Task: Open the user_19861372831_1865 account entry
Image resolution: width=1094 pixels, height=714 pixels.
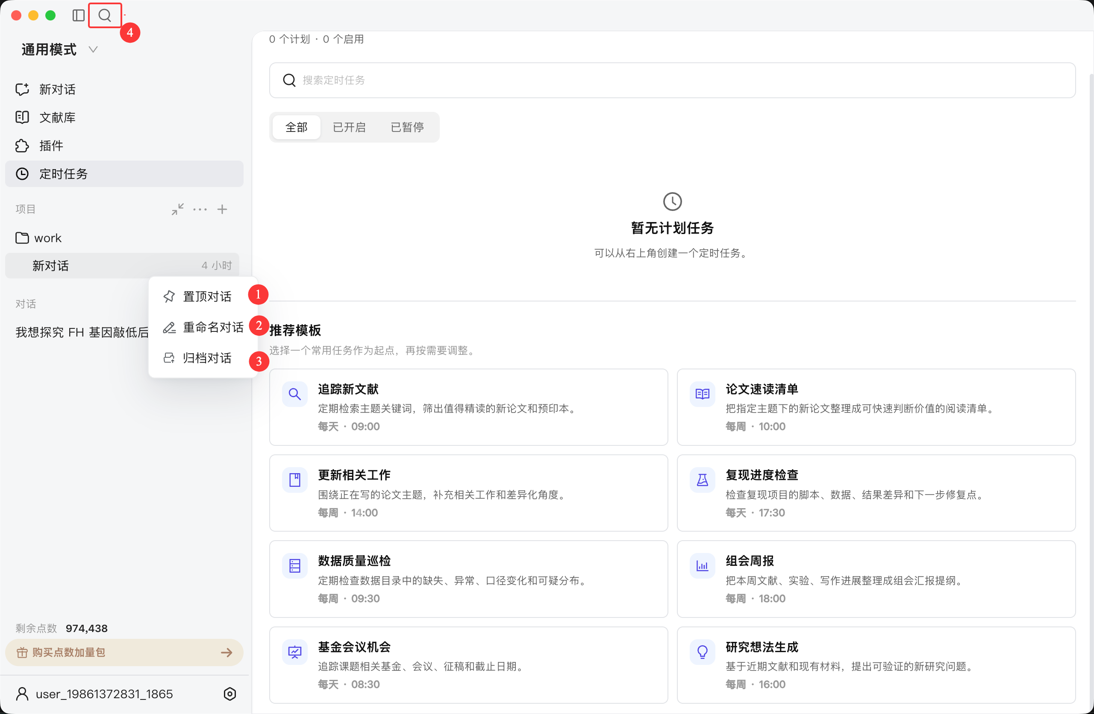Action: pos(94,694)
